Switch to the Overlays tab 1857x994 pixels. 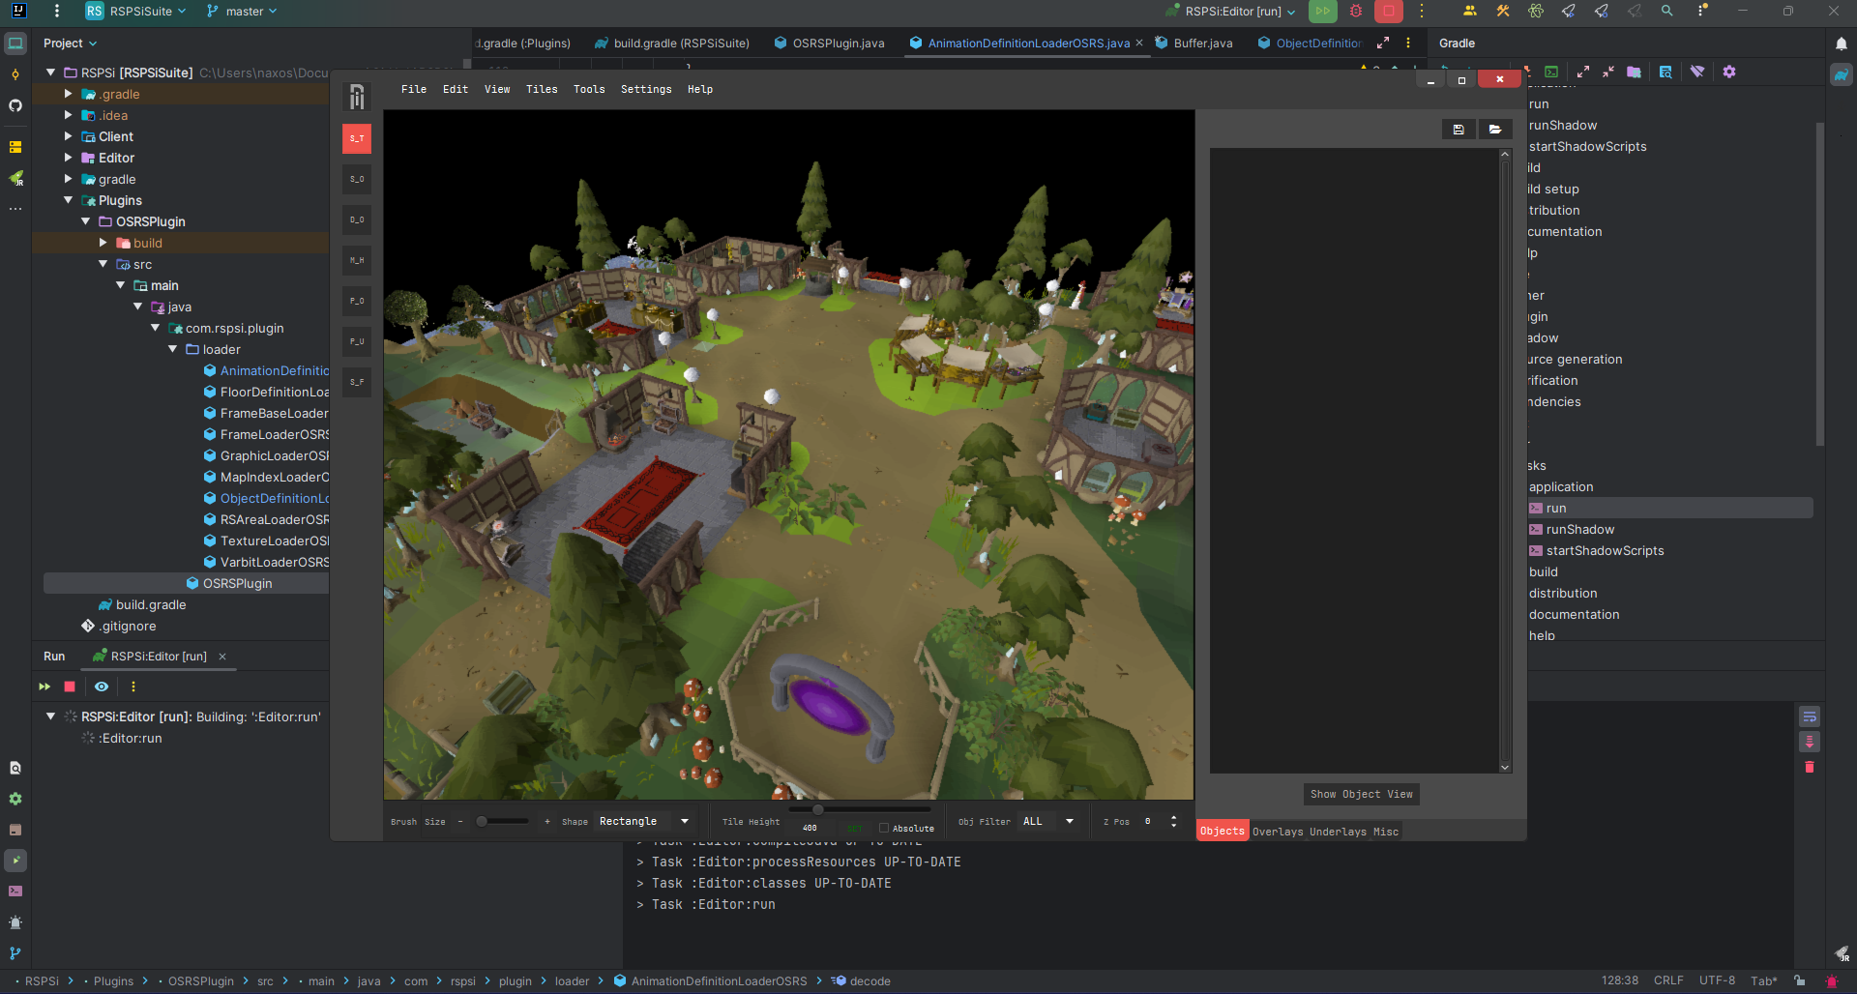tap(1278, 832)
